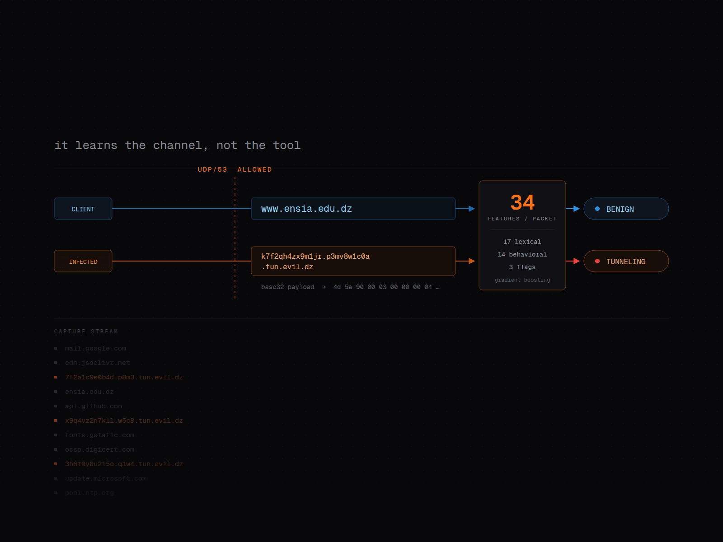The width and height of the screenshot is (723, 542).
Task: Click the UDP/53 label
Action: (212, 169)
